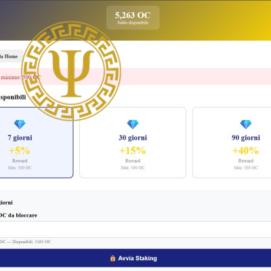
Task: Click Min: 500 OC under 90 giorni
Action: 246,168
